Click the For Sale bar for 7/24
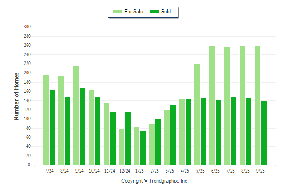The image size is (286, 192). click(x=46, y=119)
